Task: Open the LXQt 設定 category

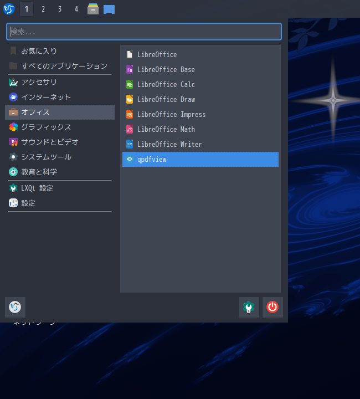Action: click(x=60, y=188)
